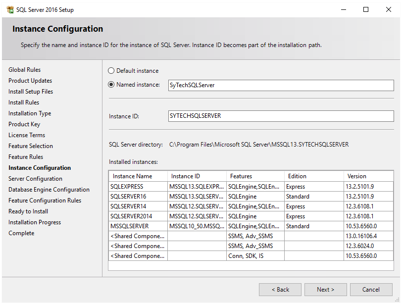Viewport: 402px width, 303px height.
Task: Sort by Features column header
Action: (x=255, y=176)
